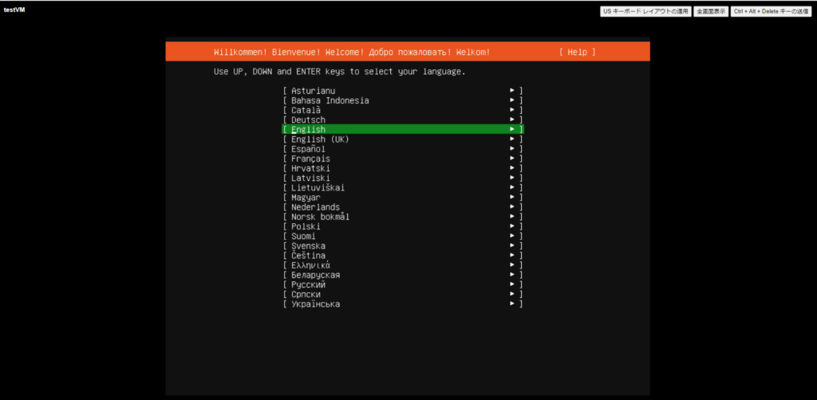
Task: Pick Српски language
Action: [403, 294]
